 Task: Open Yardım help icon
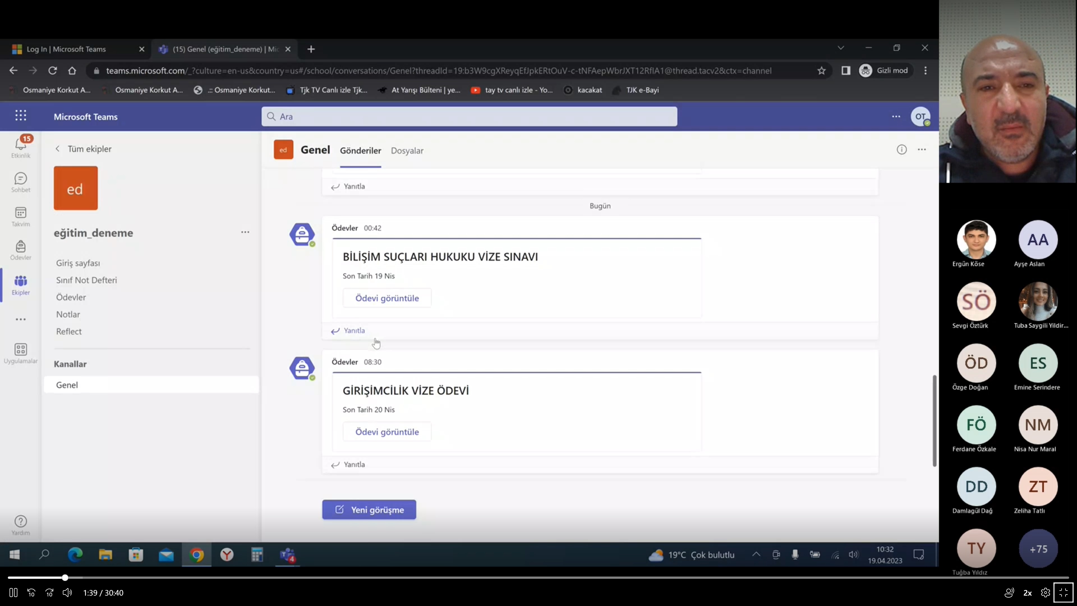pyautogui.click(x=20, y=525)
